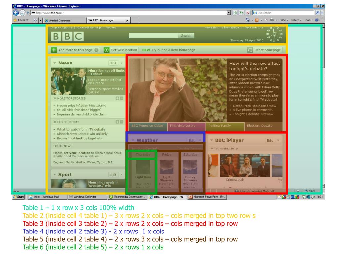Collapse the News module triangle
The image size is (339, 254).
pyautogui.click(x=55, y=63)
